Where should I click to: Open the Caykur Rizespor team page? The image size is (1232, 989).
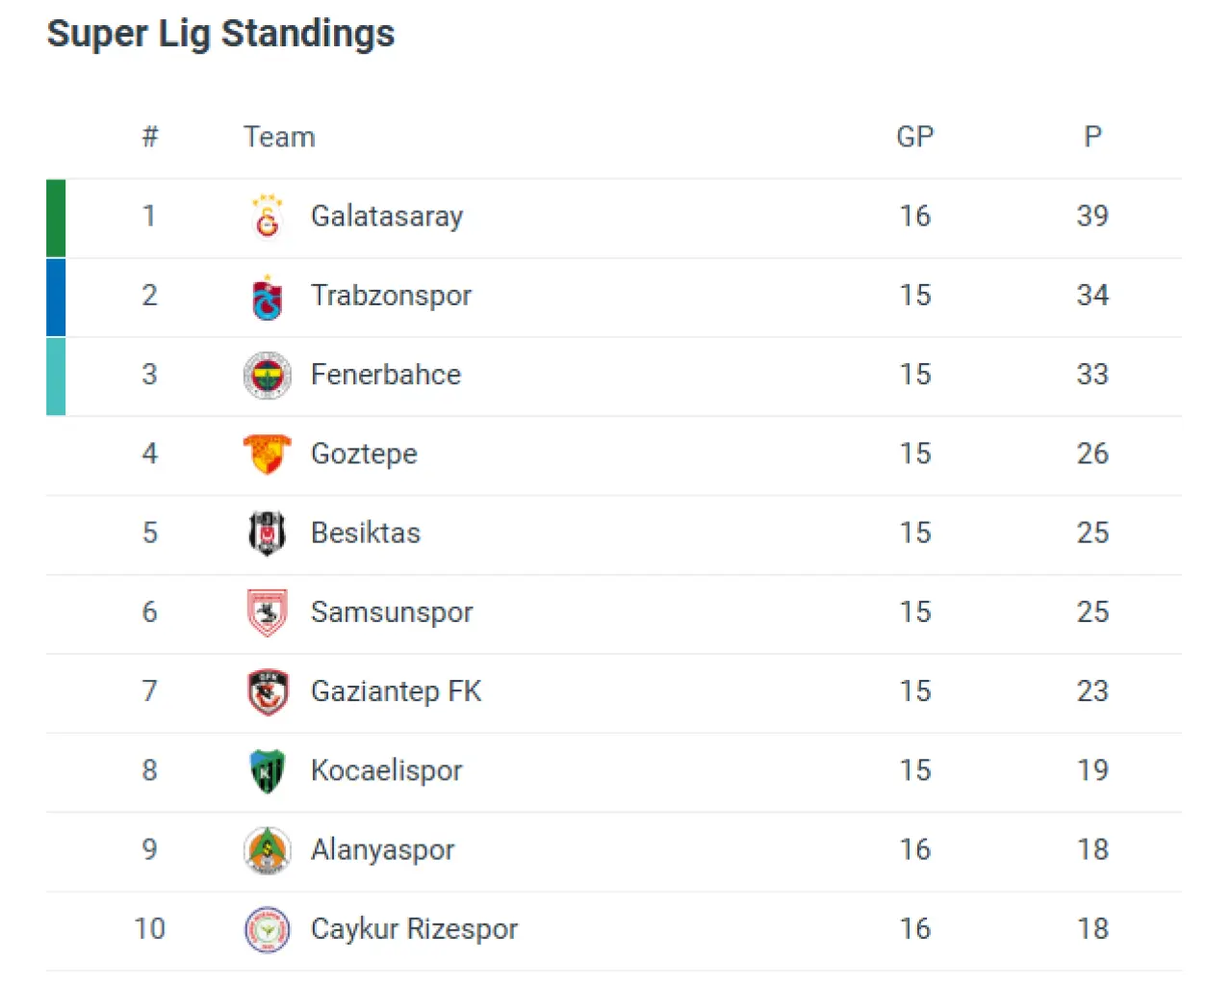(414, 929)
